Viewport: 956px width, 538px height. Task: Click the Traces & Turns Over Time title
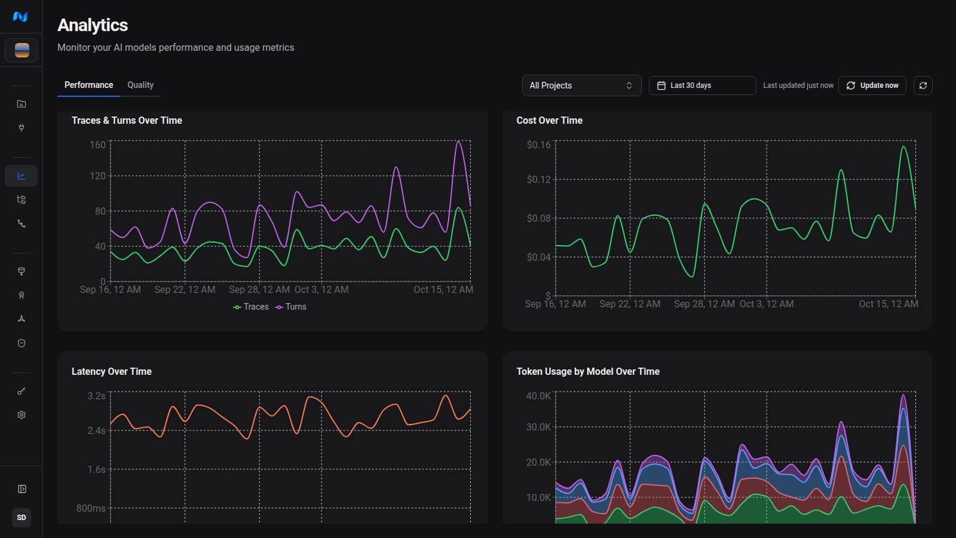pyautogui.click(x=127, y=120)
